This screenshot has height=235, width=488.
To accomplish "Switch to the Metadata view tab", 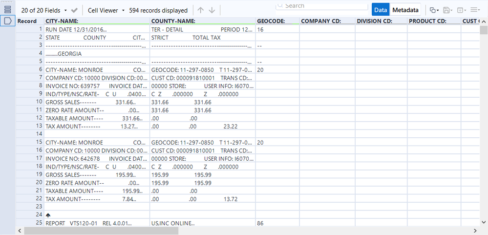I will click(405, 10).
